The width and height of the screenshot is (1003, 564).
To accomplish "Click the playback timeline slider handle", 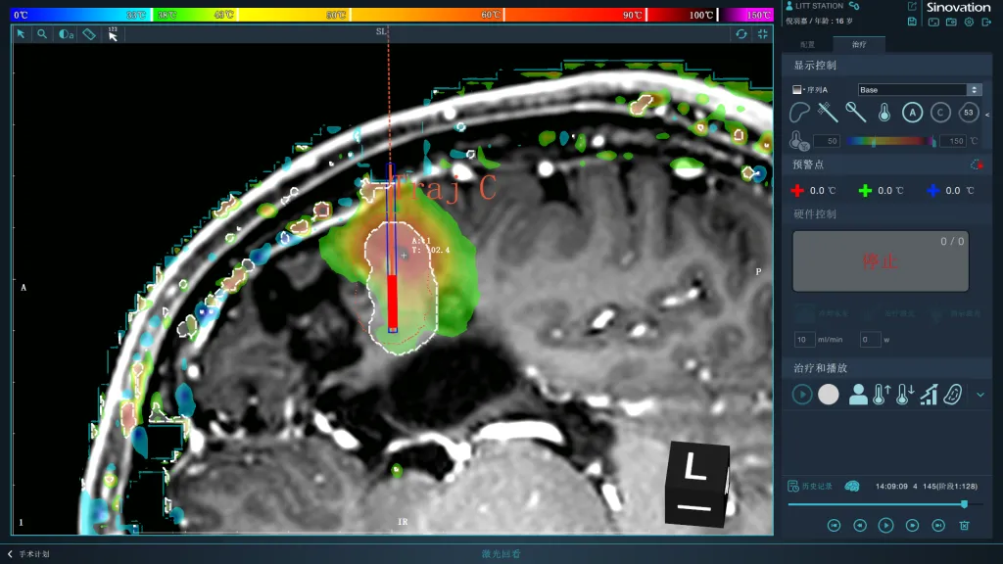I will click(964, 504).
